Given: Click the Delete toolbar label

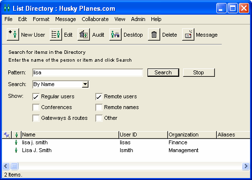Looking at the screenshot, I should coord(169,35).
